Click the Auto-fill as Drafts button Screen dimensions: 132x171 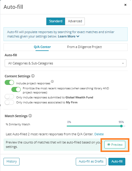(91, 162)
